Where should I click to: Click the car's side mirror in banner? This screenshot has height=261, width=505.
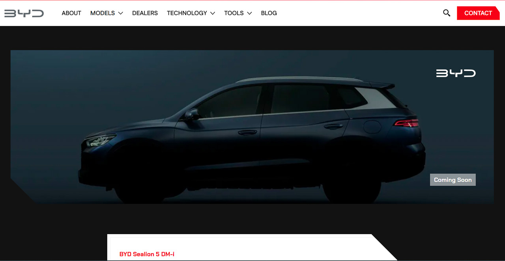(192, 114)
